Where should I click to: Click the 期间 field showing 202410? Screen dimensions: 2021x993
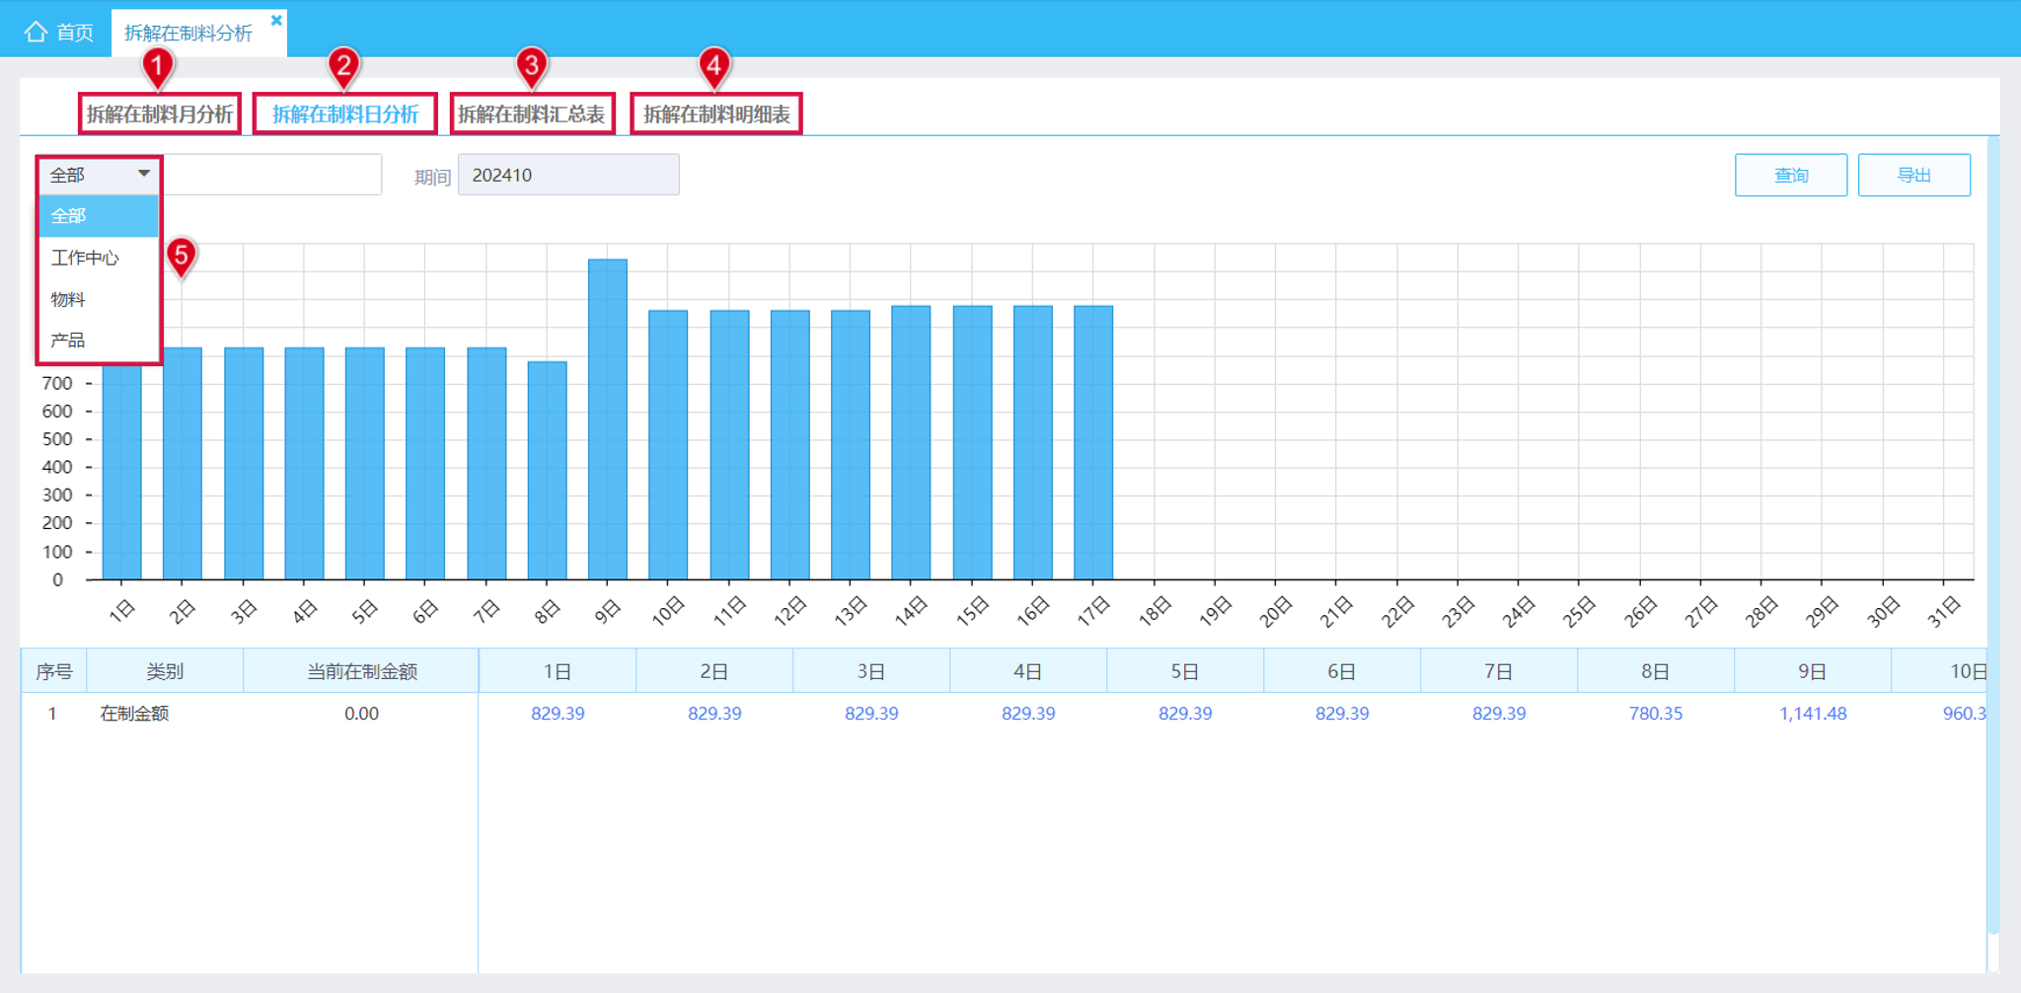click(x=568, y=175)
